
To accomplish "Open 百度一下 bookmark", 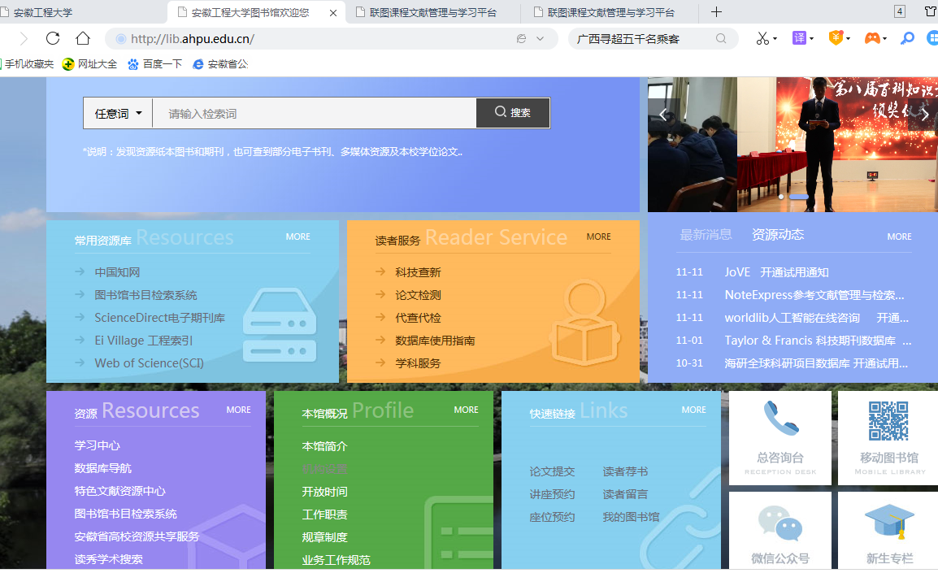I will (155, 64).
